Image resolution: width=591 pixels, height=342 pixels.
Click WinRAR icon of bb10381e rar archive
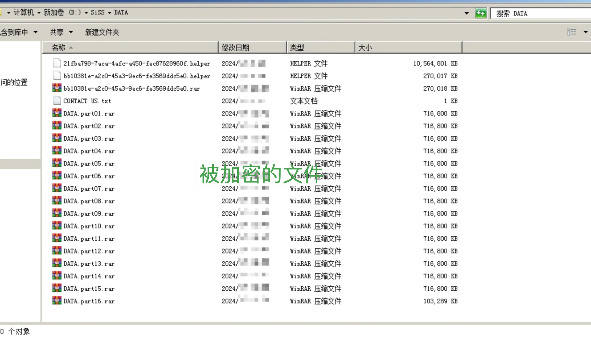tap(57, 88)
